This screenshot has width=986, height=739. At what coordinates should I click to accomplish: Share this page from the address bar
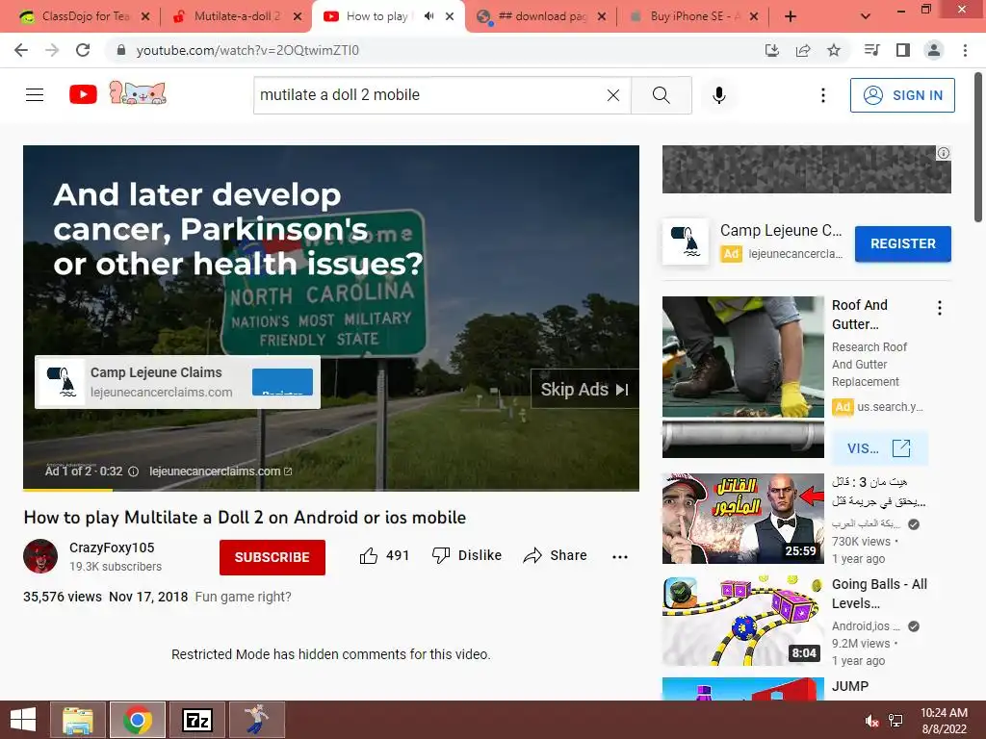803,50
